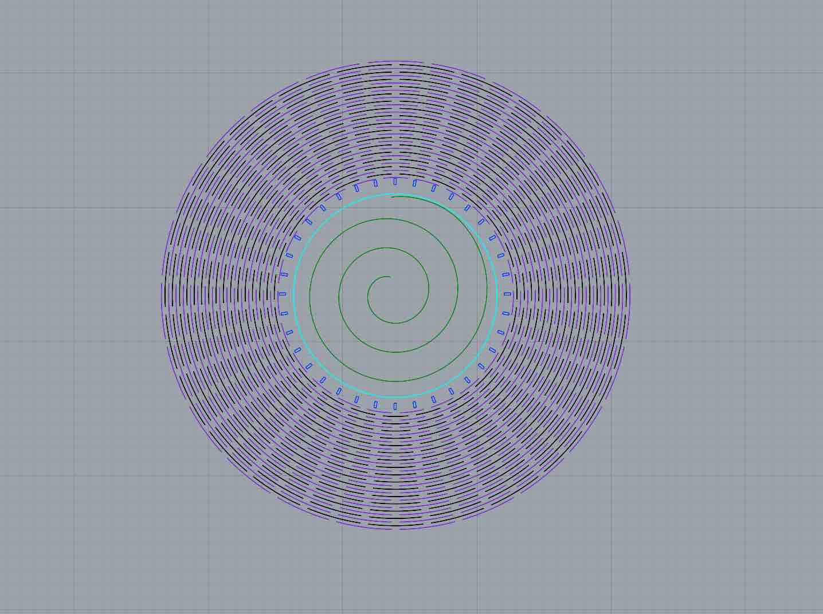Click the top-right major grid line intersection
Screen dimensions: 823x614
pos(746,72)
